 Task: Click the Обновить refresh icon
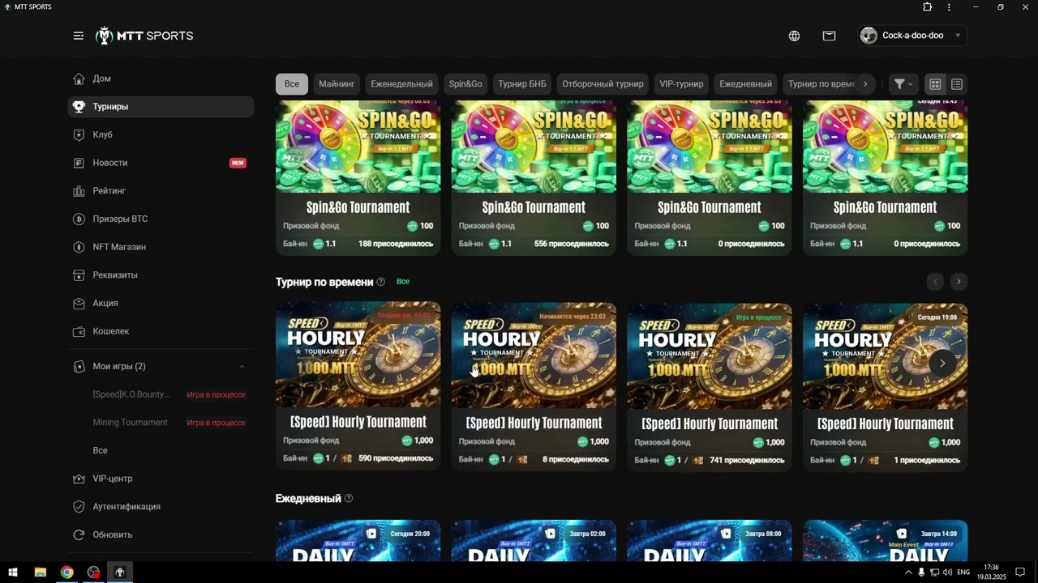tap(79, 534)
